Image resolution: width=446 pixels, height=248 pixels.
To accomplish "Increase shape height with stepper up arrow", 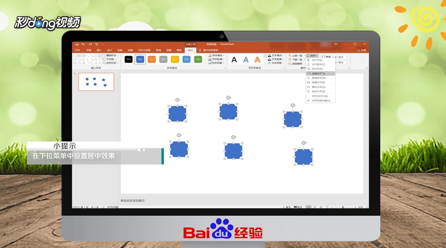I will point(347,56).
